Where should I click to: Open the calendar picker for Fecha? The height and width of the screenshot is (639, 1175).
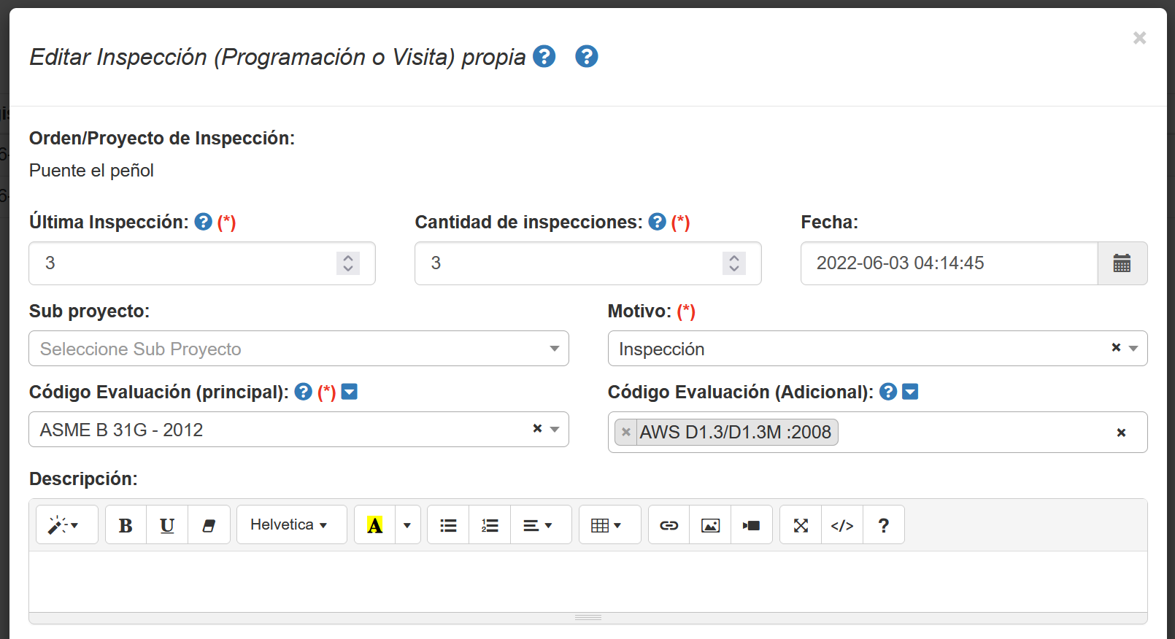(1122, 263)
